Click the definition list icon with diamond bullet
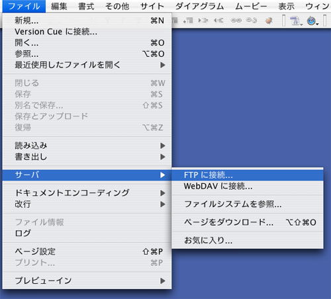The image size is (331, 299). (188, 21)
